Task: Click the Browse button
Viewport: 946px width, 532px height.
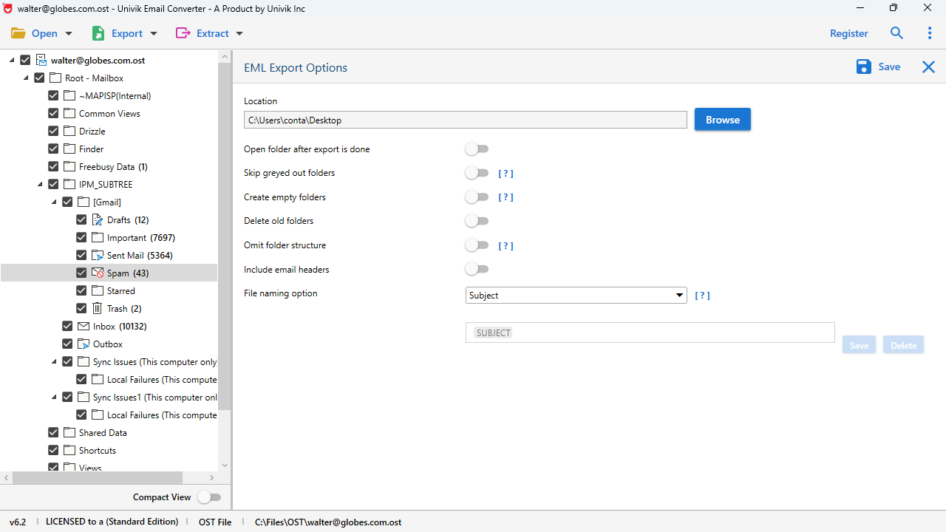Action: point(722,119)
